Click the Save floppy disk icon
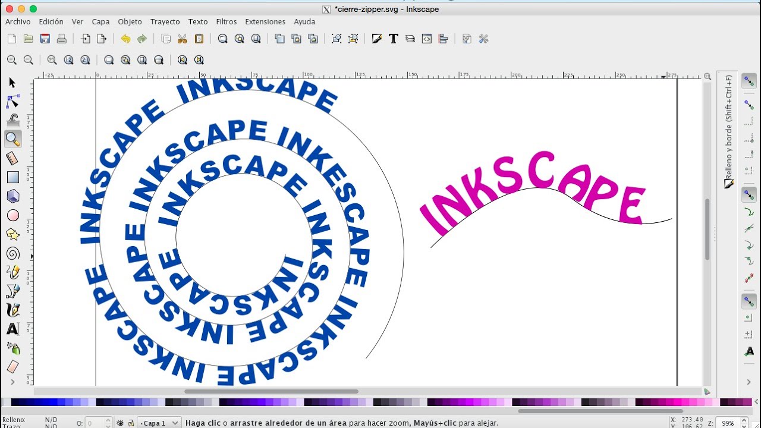 click(45, 39)
